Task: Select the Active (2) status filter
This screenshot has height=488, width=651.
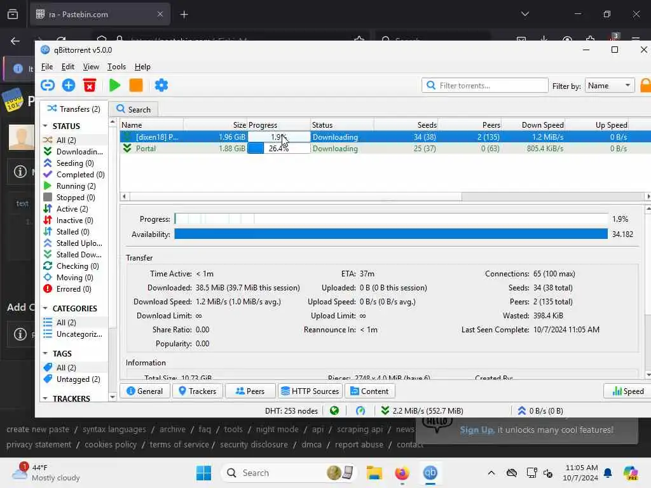Action: pos(74,208)
